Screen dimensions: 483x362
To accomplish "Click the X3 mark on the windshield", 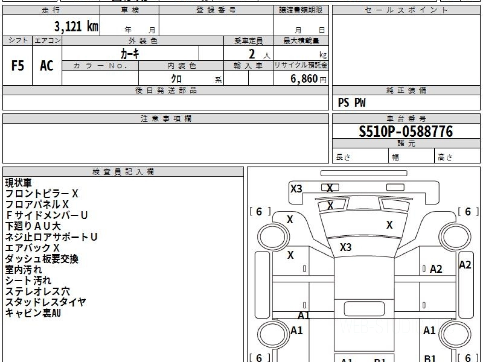I will [345, 247].
